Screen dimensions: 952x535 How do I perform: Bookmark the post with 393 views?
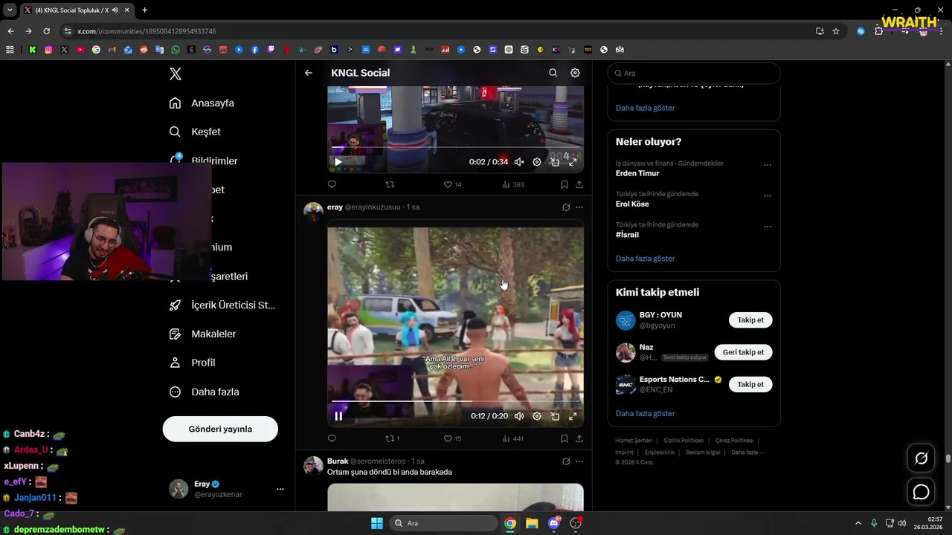tap(565, 184)
